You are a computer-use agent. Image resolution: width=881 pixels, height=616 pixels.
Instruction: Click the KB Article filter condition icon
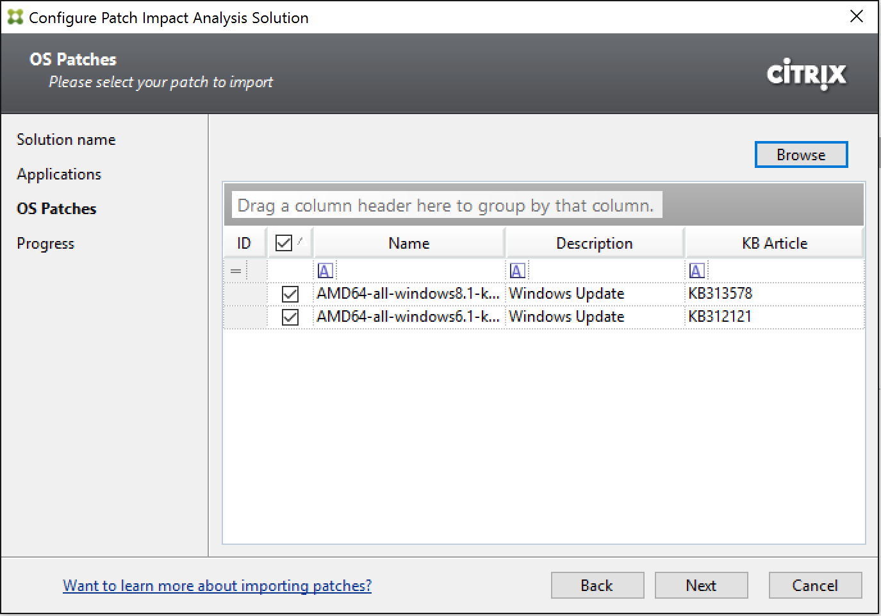696,271
